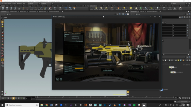Select the Line shelf tool

[x=27, y=9]
